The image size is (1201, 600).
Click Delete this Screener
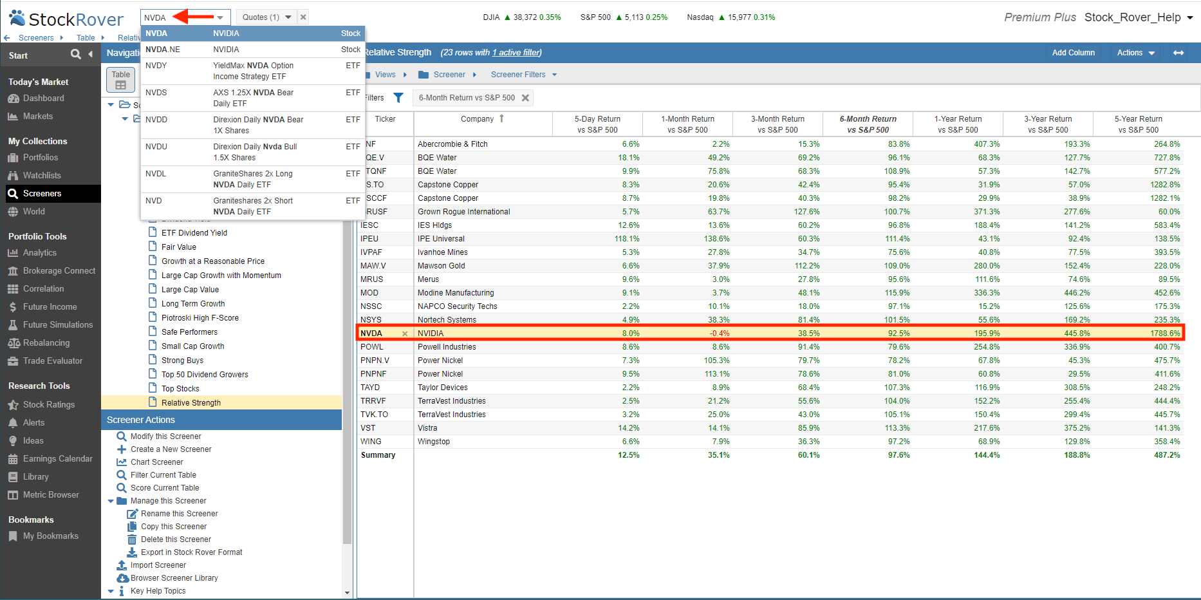point(176,539)
